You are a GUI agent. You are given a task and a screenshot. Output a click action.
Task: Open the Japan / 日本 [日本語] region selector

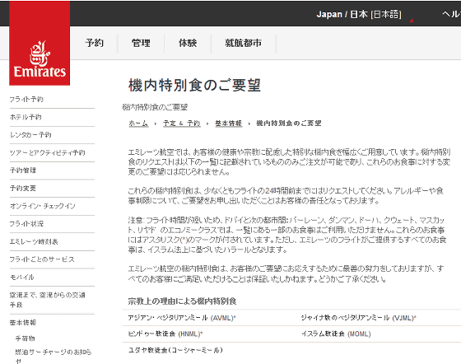click(359, 14)
